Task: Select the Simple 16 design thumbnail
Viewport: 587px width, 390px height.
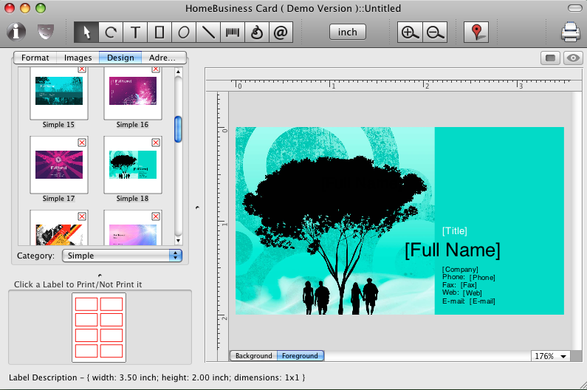Action: point(132,95)
